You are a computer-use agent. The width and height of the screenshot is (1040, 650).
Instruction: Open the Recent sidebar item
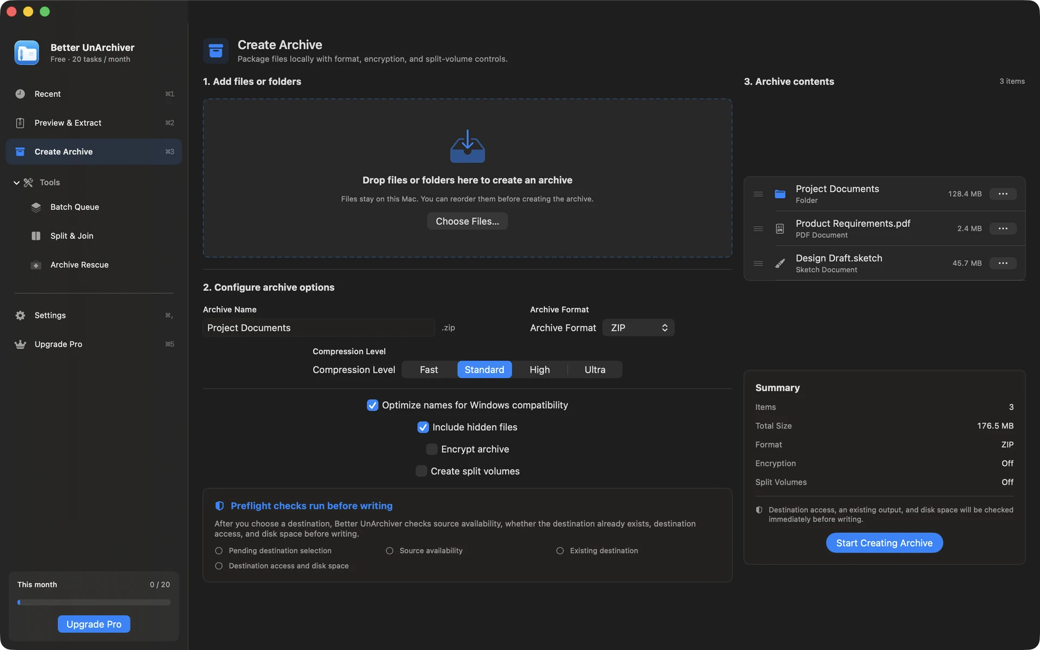pos(94,94)
